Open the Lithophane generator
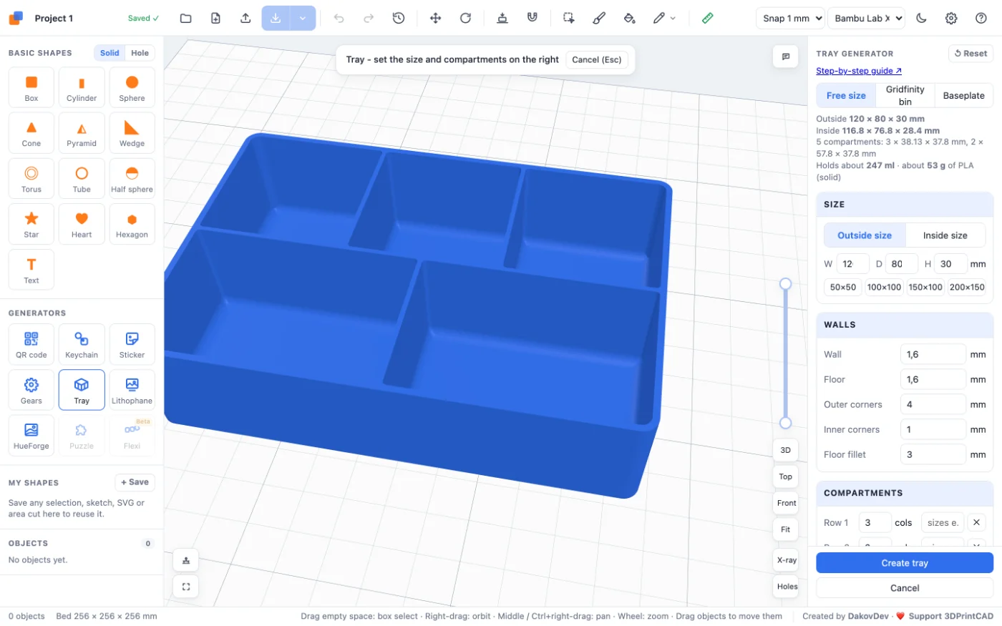Image resolution: width=1002 pixels, height=626 pixels. click(132, 391)
